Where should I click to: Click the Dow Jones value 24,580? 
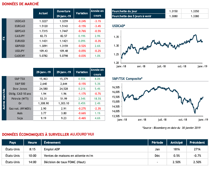[x=43, y=88]
